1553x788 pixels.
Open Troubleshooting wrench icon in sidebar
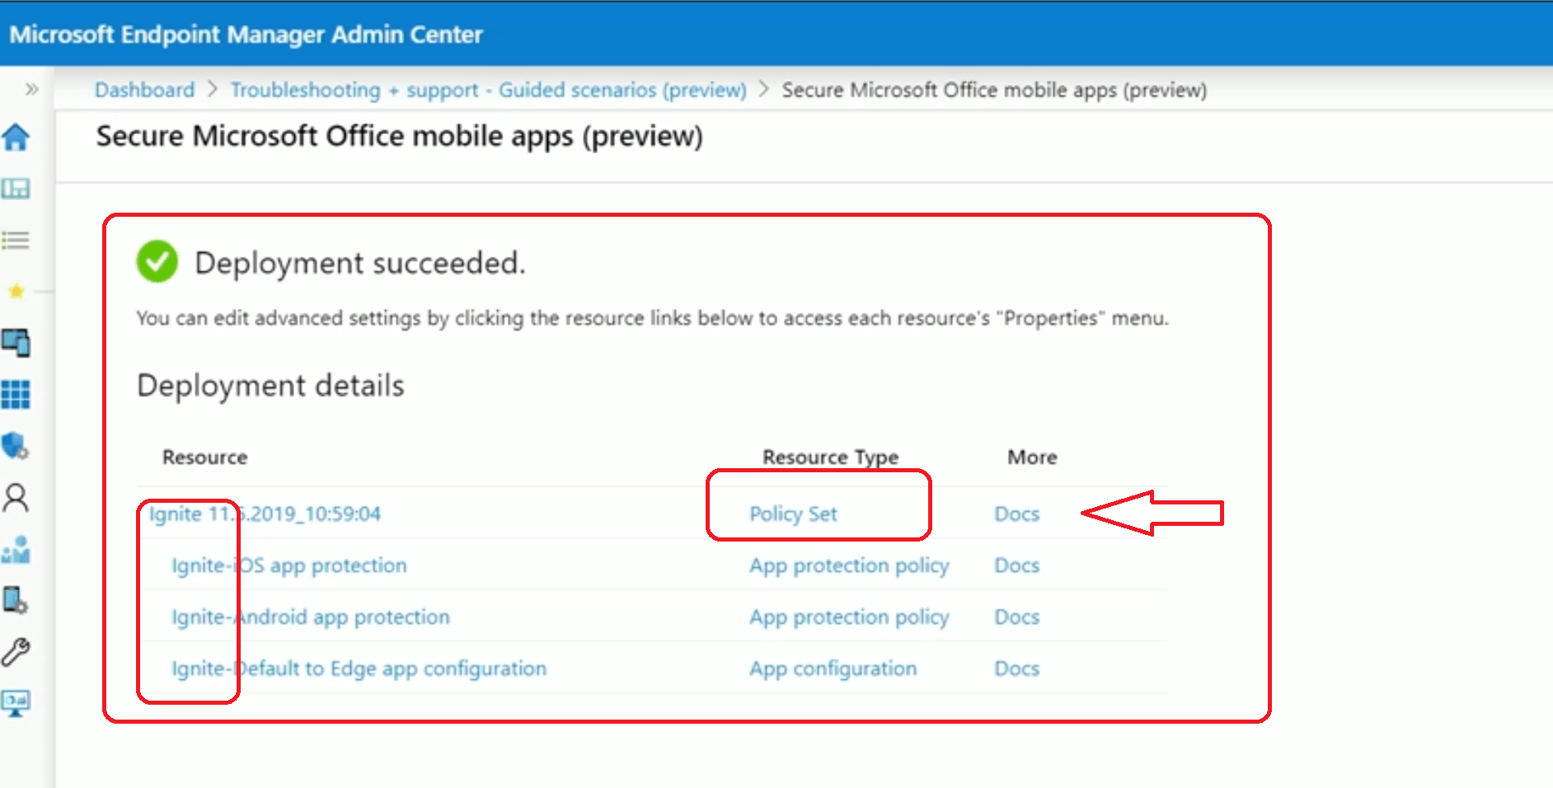[16, 652]
